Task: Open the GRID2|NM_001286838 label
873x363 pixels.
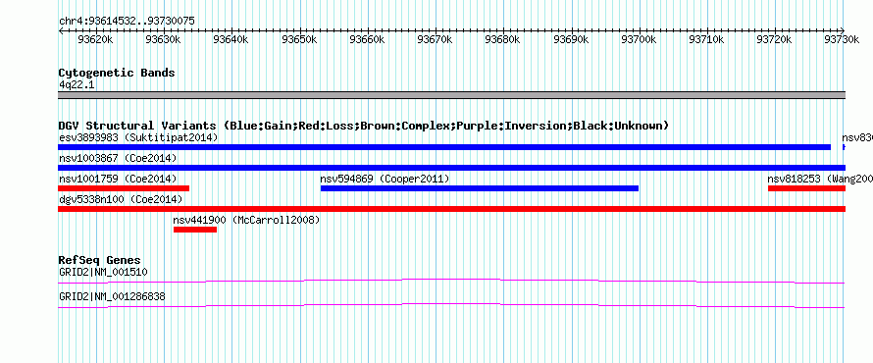Action: coord(112,296)
